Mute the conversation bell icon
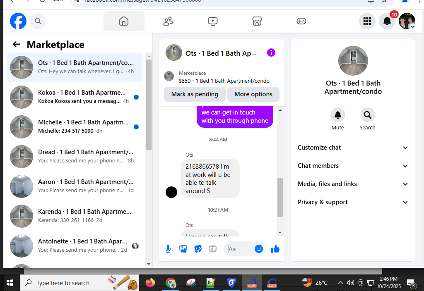 tap(338, 115)
